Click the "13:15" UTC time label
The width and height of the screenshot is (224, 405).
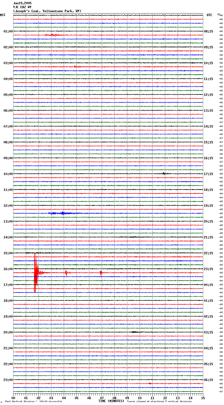(x=208, y=111)
